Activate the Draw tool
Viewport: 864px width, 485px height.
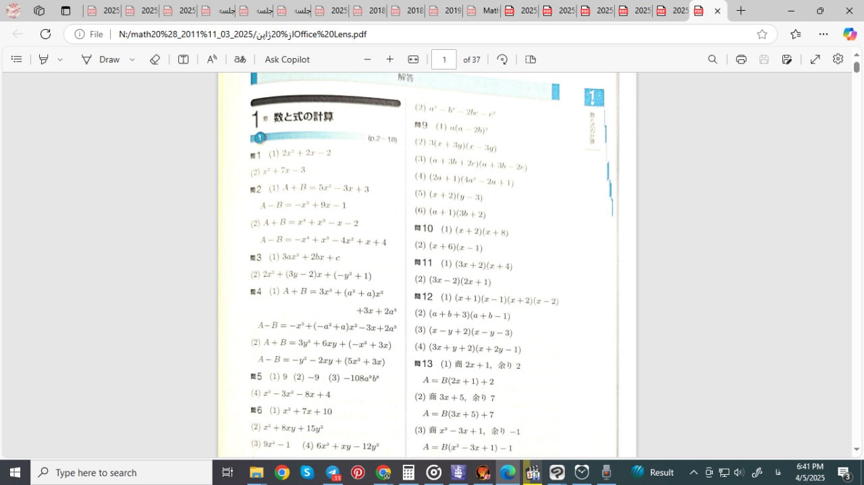click(101, 59)
